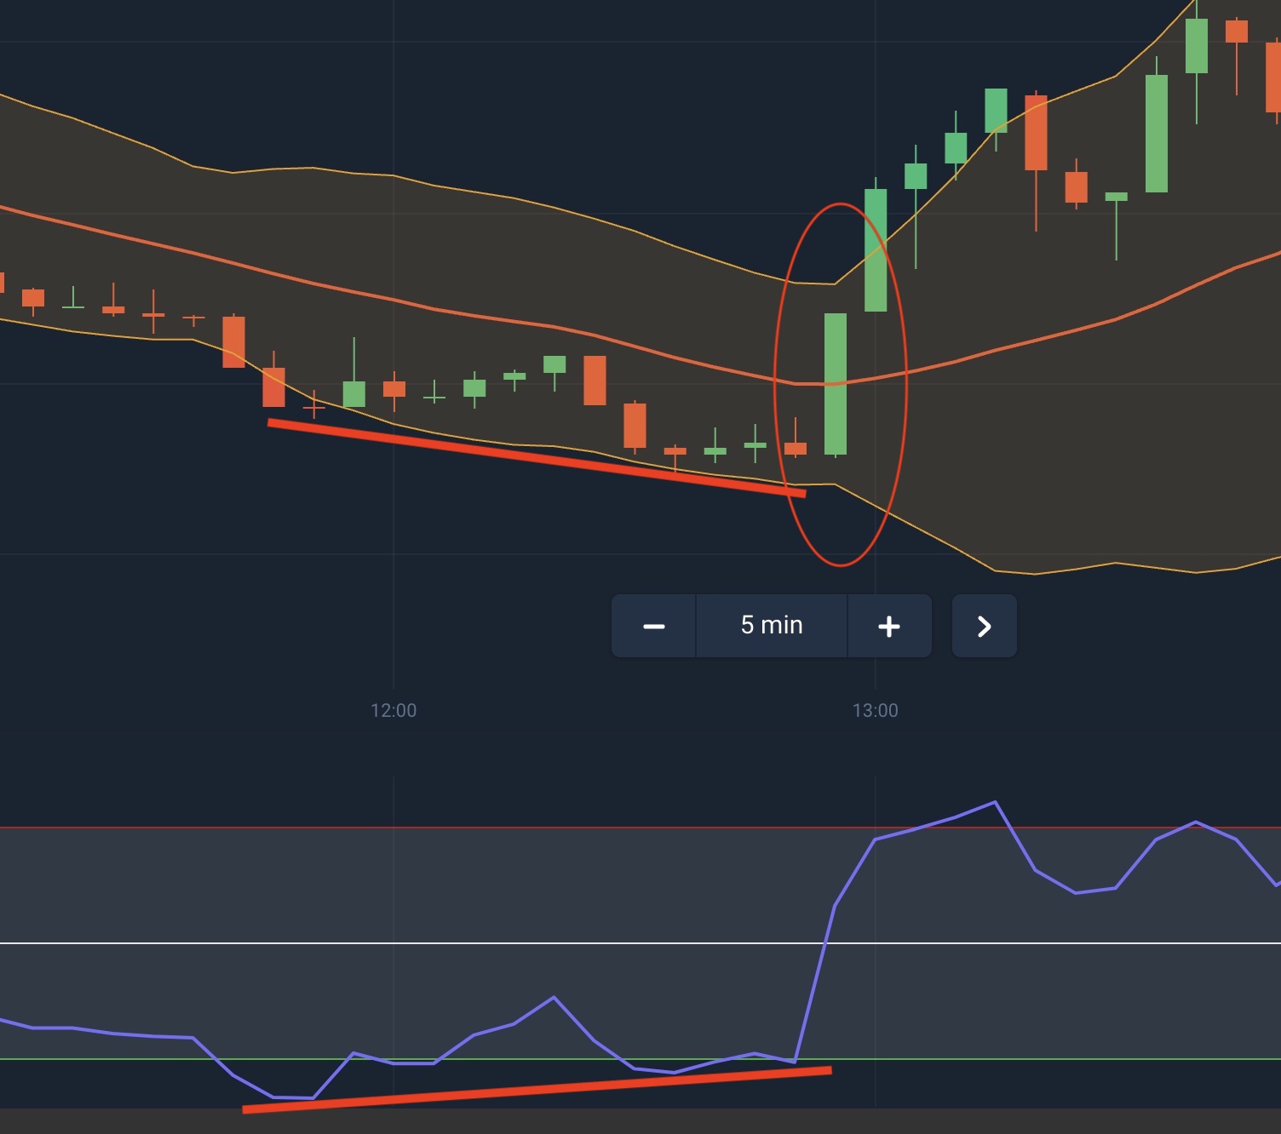
Task: Select the red trendline under the oscillator
Action: pyautogui.click(x=537, y=1090)
